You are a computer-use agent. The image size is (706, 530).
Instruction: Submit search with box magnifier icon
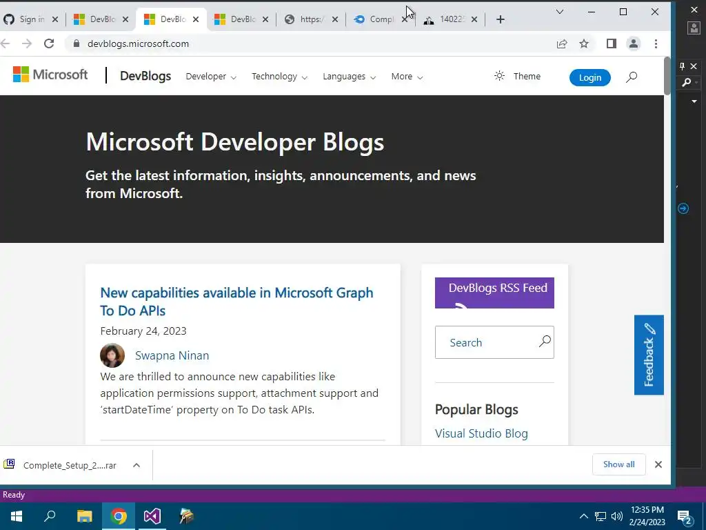pos(545,341)
